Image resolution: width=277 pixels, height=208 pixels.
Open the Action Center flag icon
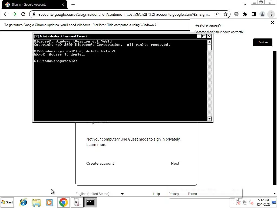(x=238, y=202)
